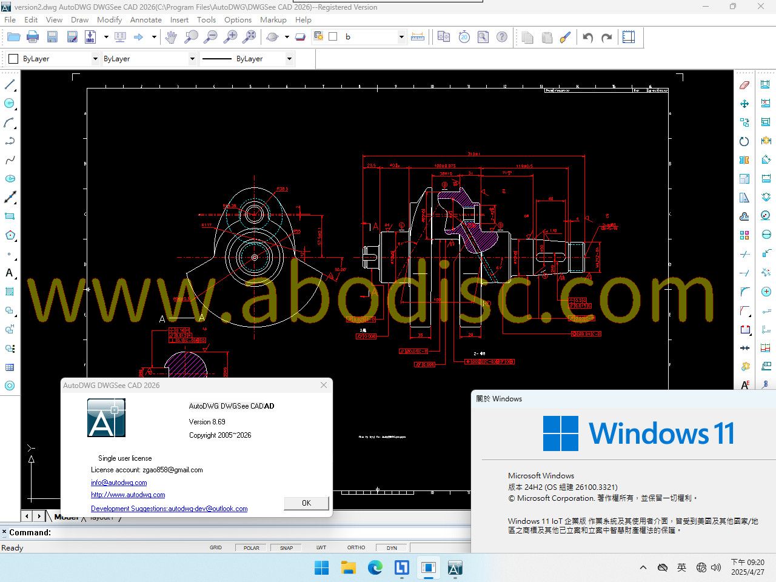The height and width of the screenshot is (582, 776).
Task: Toggle SNAP mode in status bar
Action: tap(287, 547)
